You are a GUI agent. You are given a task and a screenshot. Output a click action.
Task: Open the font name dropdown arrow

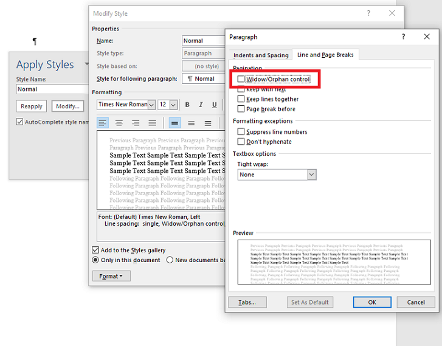click(x=151, y=105)
